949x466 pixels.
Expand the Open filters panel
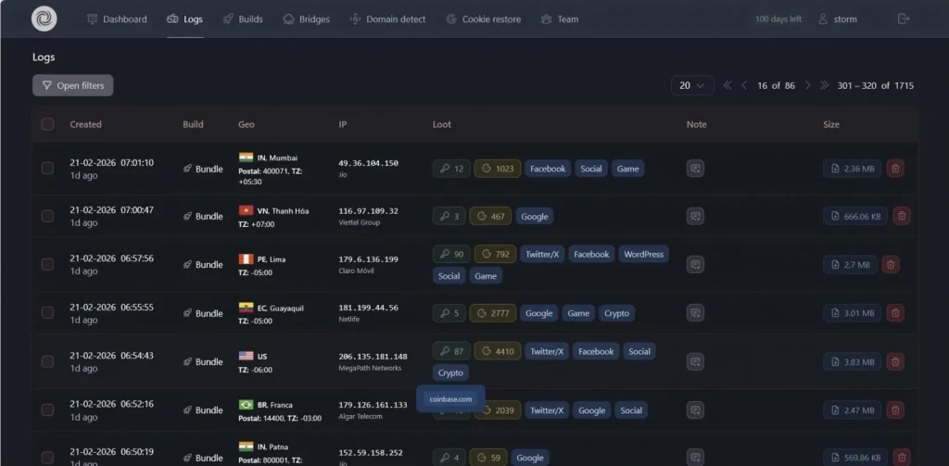[72, 85]
